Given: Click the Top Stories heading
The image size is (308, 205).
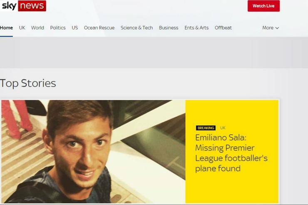Looking at the screenshot, I should tap(28, 83).
